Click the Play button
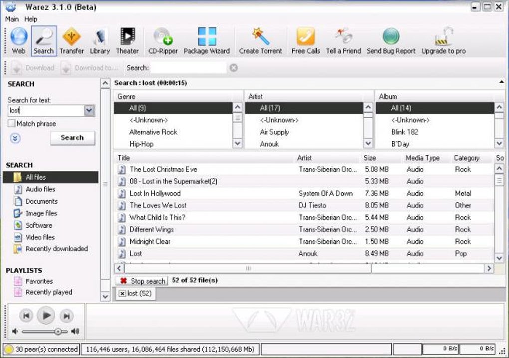Viewport: 509px width, 358px height. [46, 315]
